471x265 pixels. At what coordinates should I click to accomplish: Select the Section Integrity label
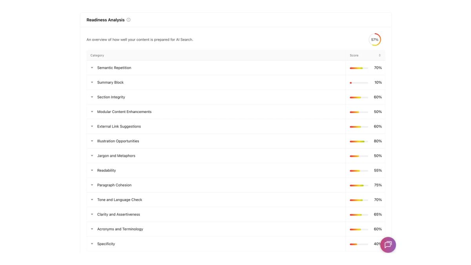pos(111,97)
